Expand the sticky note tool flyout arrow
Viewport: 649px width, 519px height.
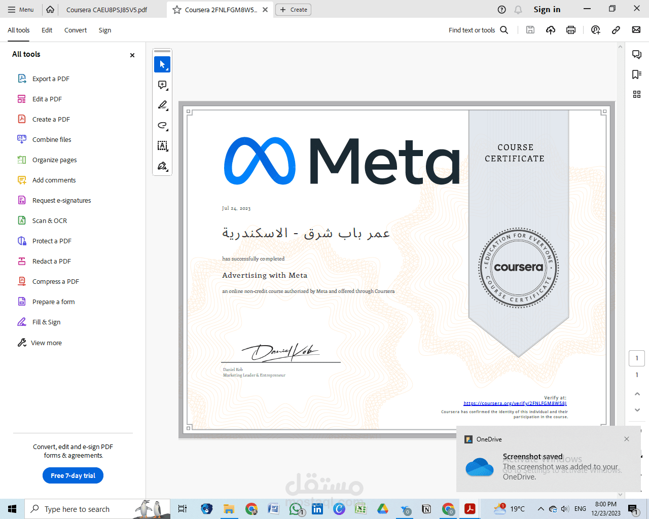pyautogui.click(x=167, y=90)
